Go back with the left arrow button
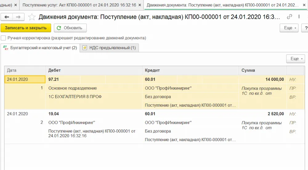The width and height of the screenshot is (308, 170). 7,17
